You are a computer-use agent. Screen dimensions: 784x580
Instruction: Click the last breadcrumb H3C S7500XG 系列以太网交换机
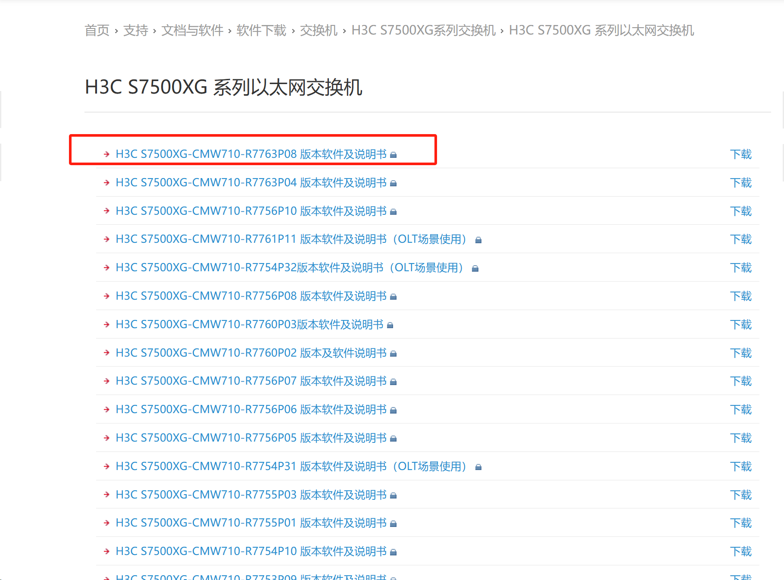coord(602,30)
